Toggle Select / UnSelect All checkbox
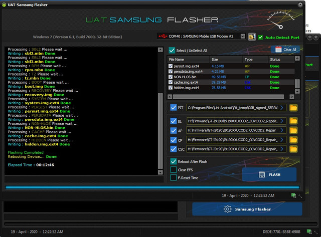 pos(172,50)
